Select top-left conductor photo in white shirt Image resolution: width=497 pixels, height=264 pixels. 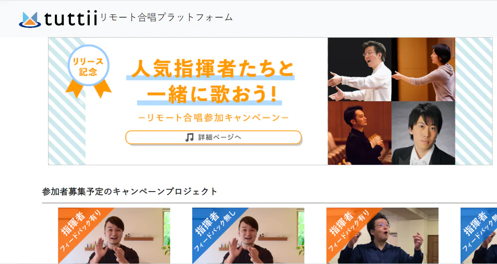[360, 69]
